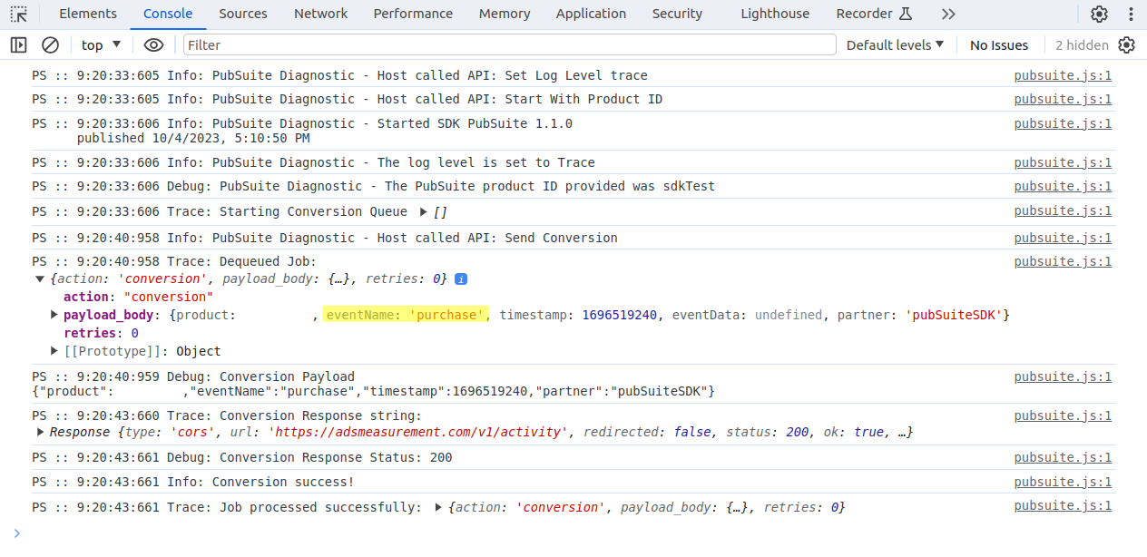1147x557 pixels.
Task: Open console settings gear beside '2 hidden'
Action: pyautogui.click(x=1126, y=44)
